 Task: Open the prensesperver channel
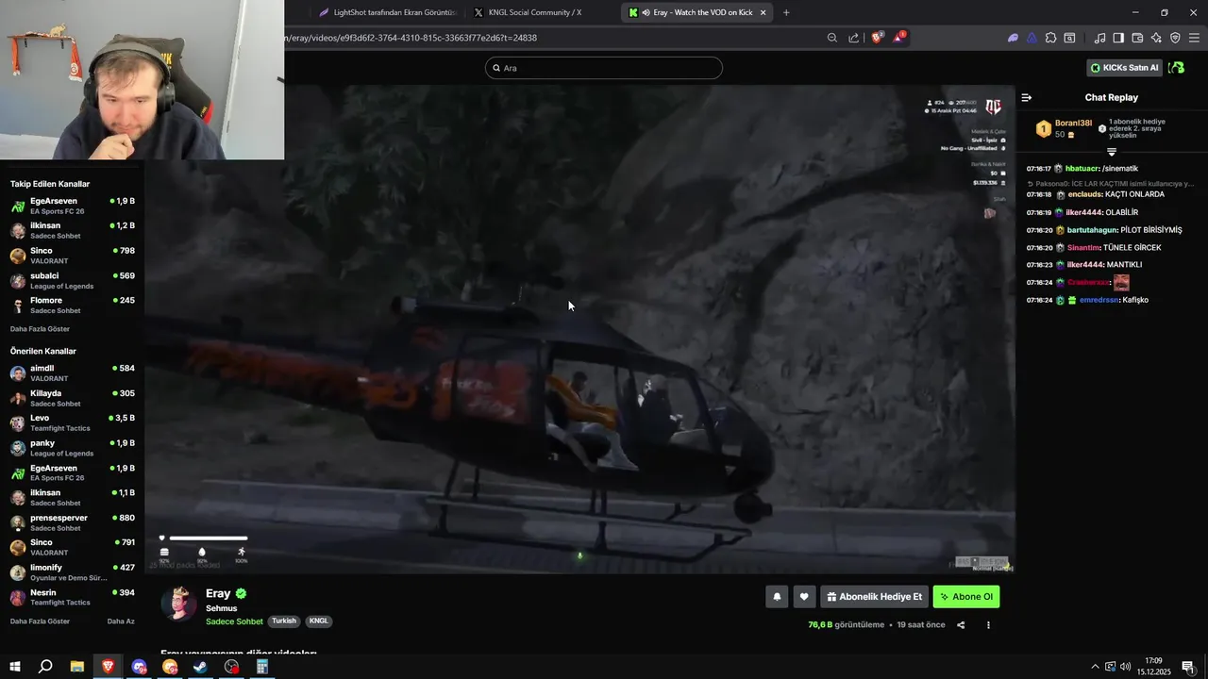73,522
